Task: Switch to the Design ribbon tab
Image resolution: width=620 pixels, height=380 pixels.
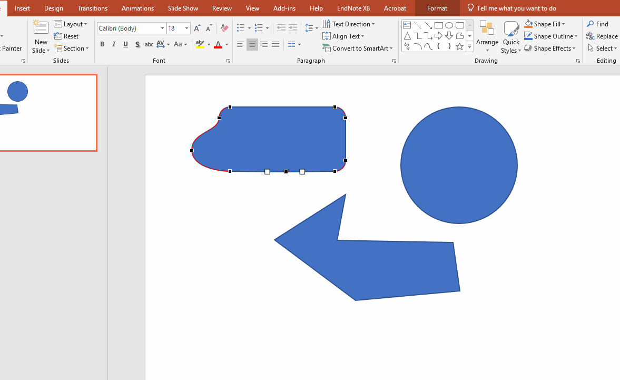Action: tap(53, 8)
